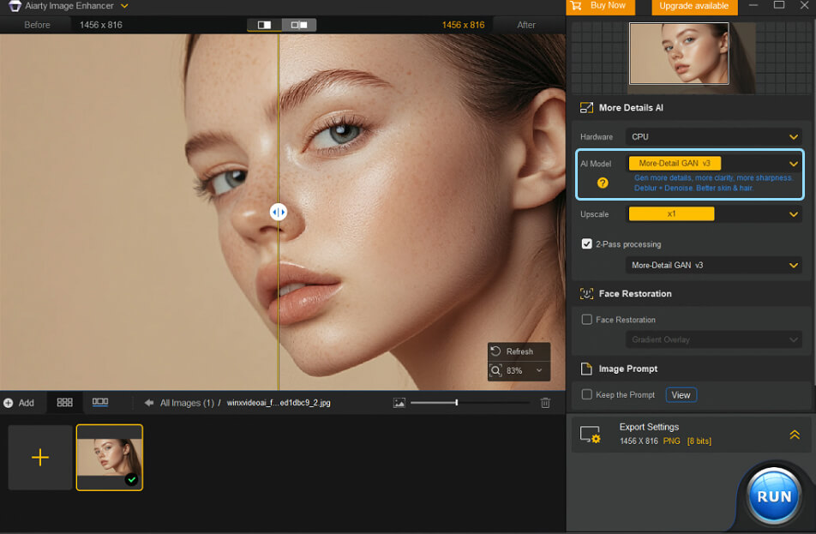Collapse the Export Settings section

tap(793, 433)
